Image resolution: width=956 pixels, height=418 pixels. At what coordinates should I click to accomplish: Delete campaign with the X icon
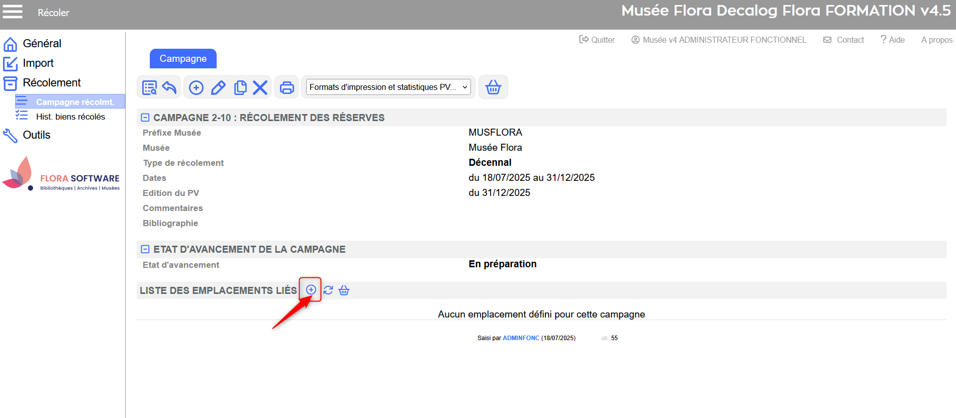(x=260, y=87)
